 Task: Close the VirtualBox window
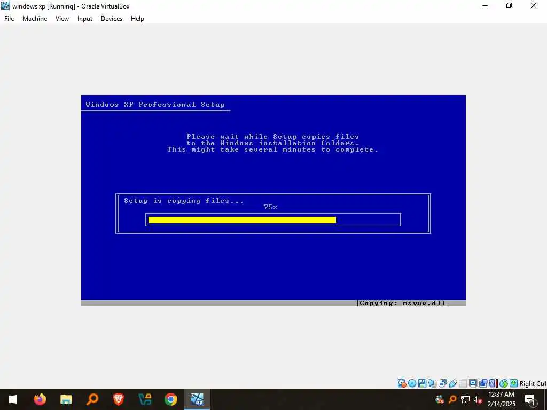534,5
